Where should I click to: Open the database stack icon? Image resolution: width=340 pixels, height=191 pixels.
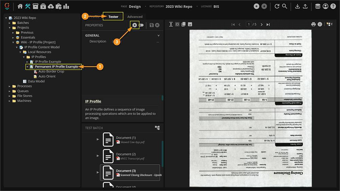tap(318, 6)
